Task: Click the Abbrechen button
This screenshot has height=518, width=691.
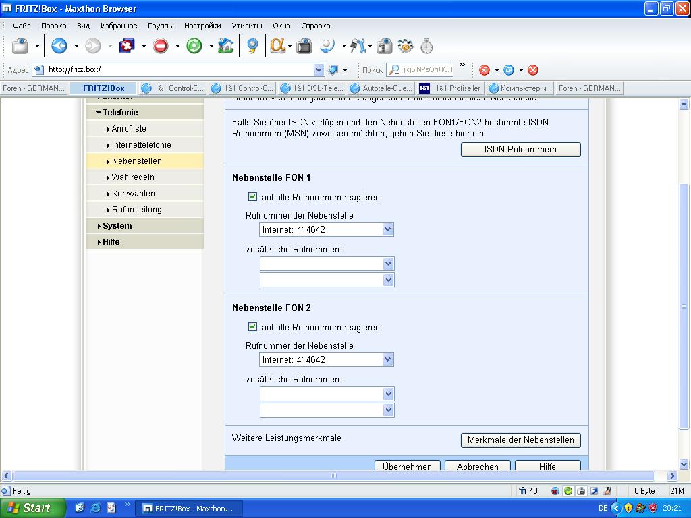Action: (478, 466)
